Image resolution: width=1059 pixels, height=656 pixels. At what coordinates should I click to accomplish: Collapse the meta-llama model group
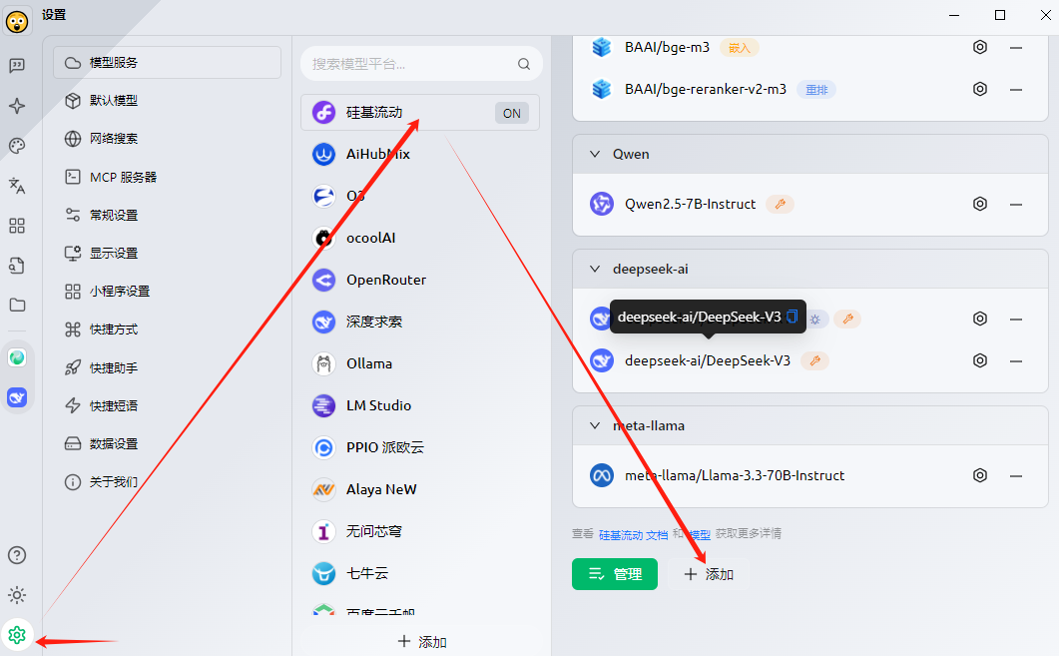(595, 425)
